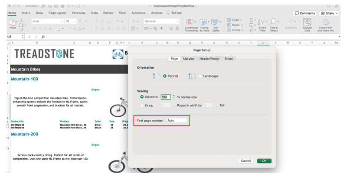
Task: Apply Comma Style number format
Action: click(x=161, y=29)
